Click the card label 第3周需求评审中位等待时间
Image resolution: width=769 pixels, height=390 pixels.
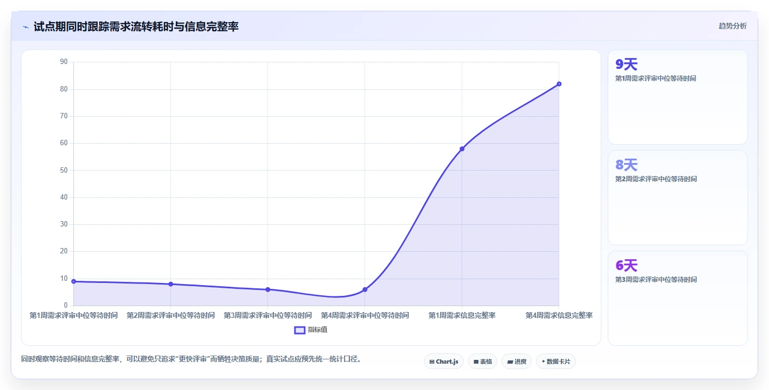(x=656, y=280)
